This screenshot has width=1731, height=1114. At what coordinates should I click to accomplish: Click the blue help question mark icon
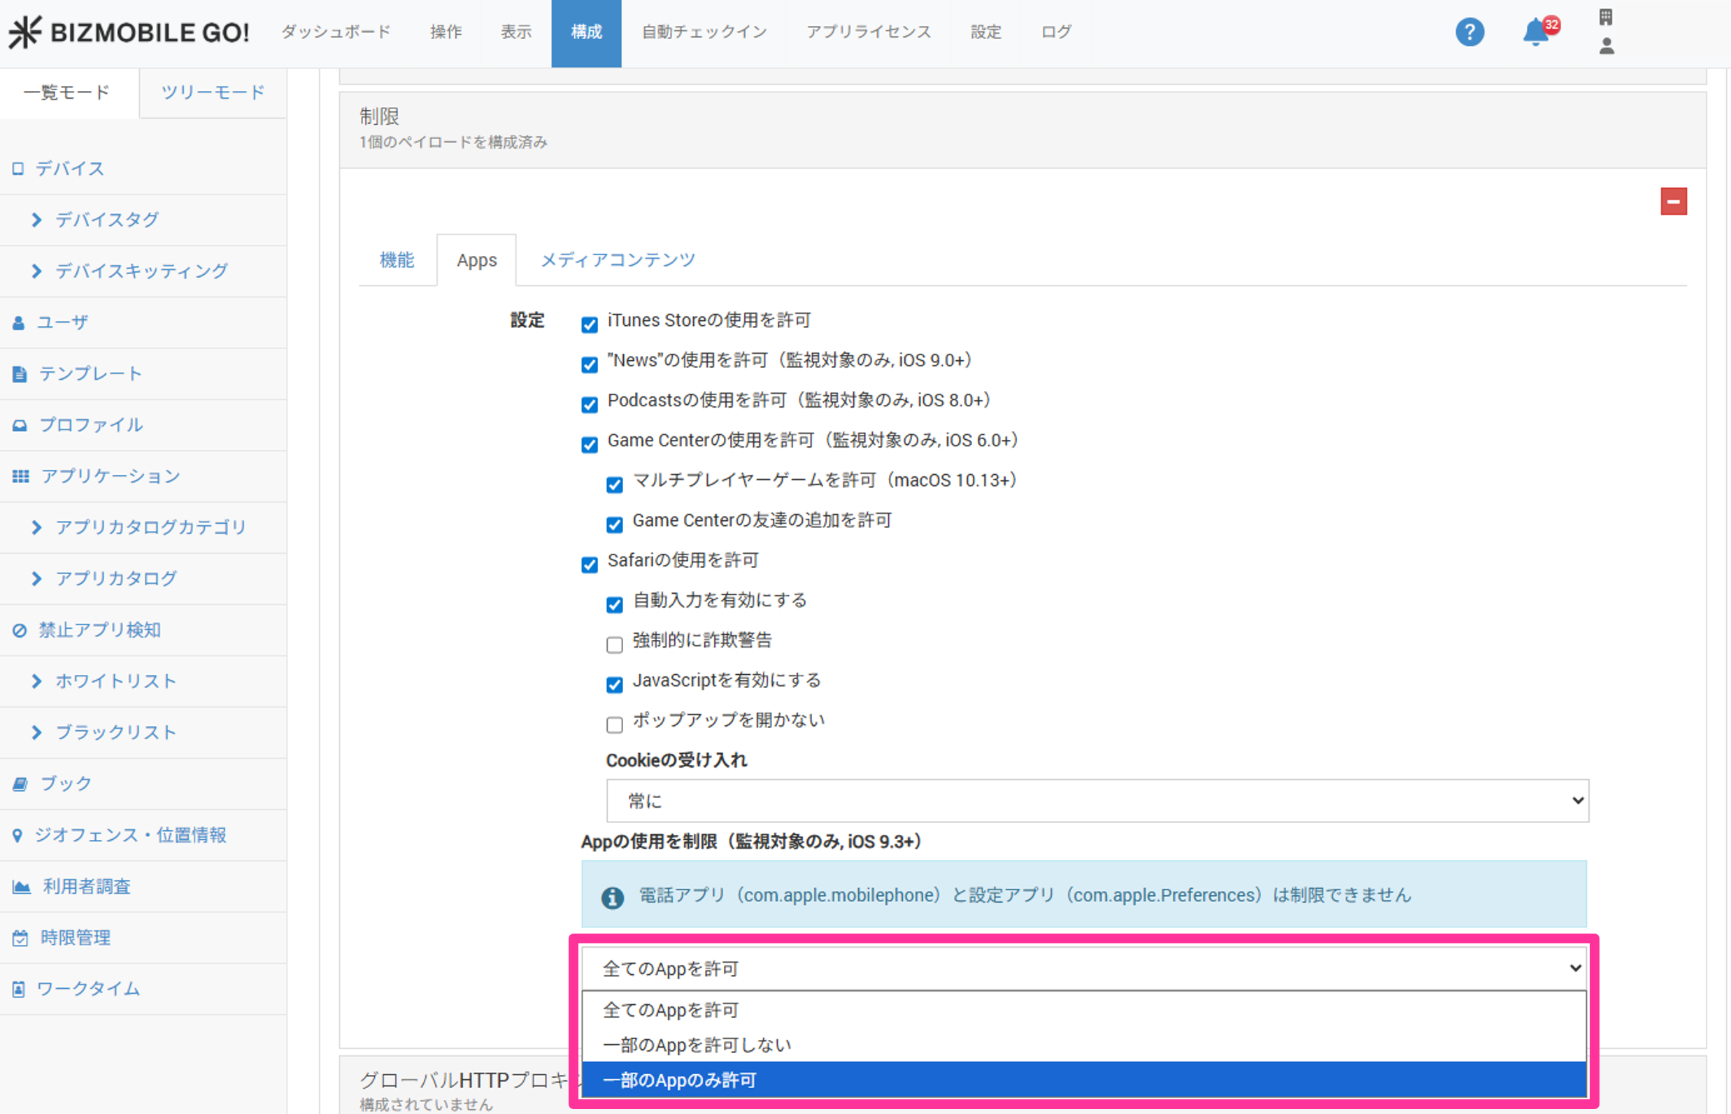coord(1469,32)
